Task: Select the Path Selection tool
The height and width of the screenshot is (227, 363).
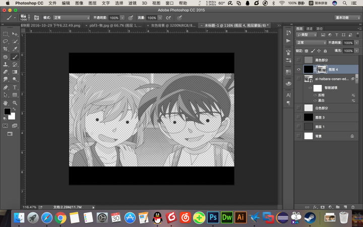Action: point(6,95)
